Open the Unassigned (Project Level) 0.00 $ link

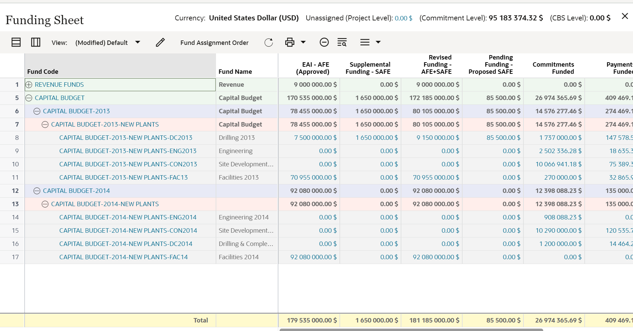pyautogui.click(x=403, y=18)
